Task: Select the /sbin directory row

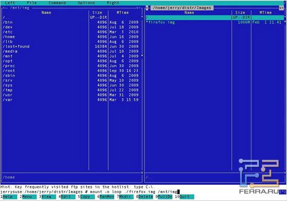Action: pos(72,75)
